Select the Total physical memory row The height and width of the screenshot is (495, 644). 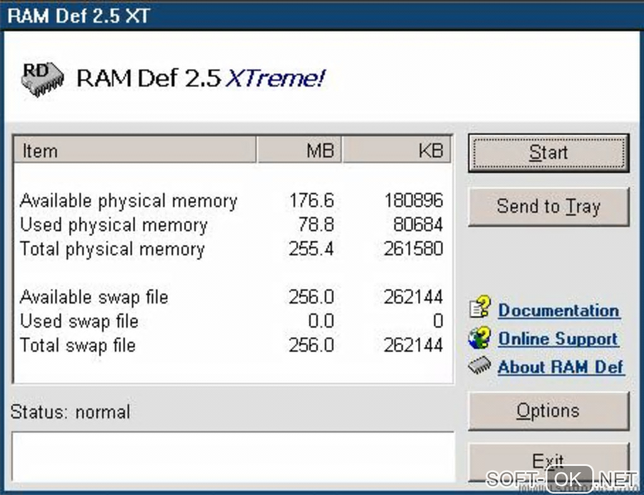232,249
